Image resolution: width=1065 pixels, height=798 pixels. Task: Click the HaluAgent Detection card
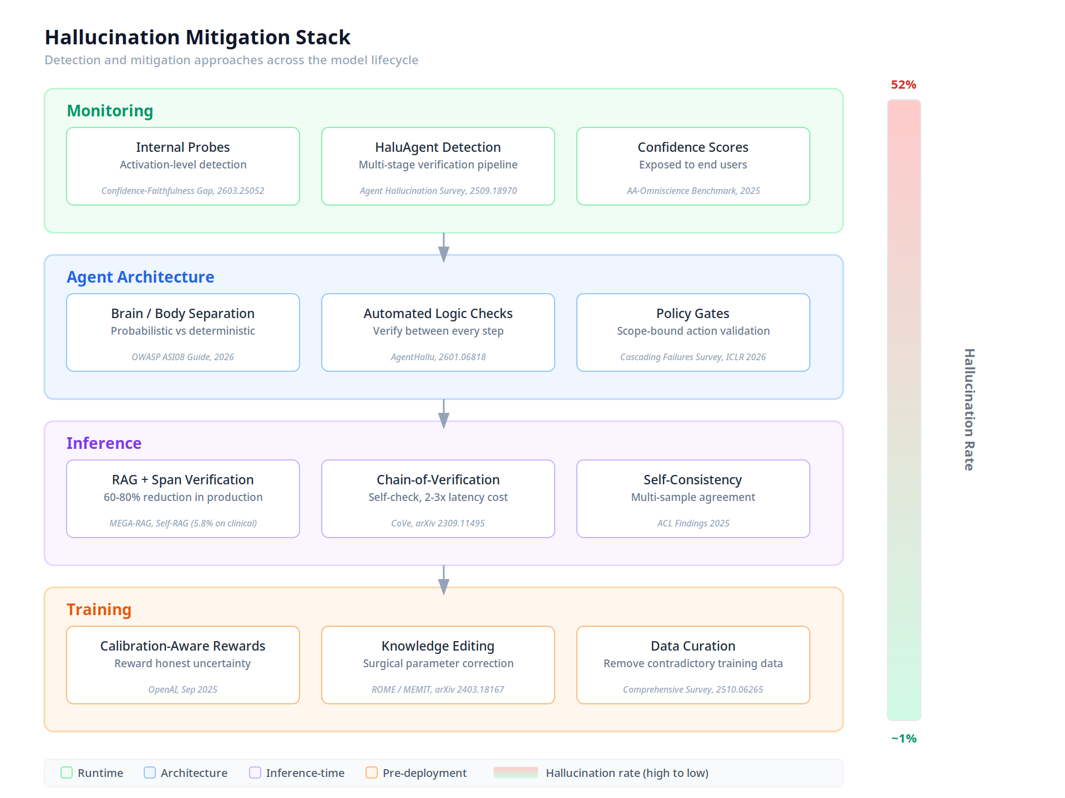coord(438,166)
